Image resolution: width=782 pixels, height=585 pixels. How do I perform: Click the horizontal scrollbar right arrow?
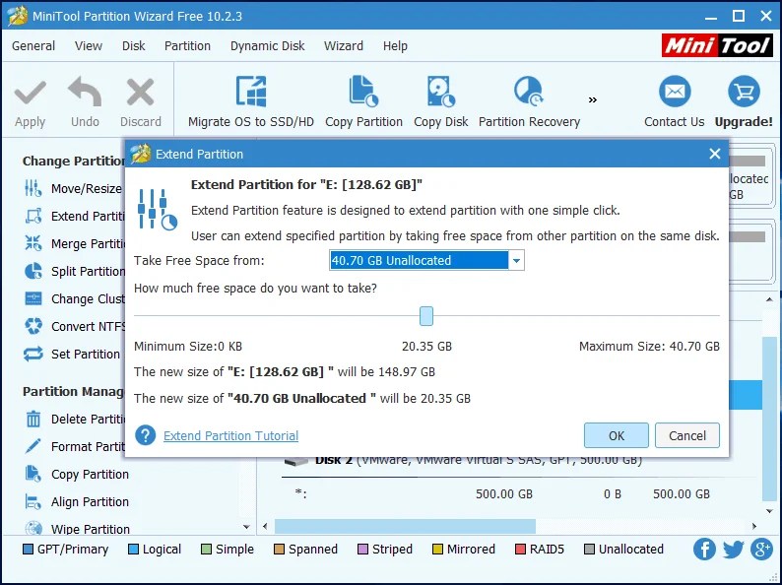[x=754, y=526]
